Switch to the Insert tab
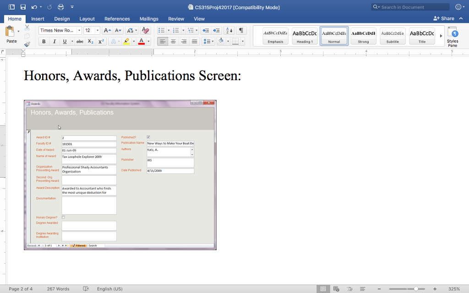The width and height of the screenshot is (469, 293). tap(38, 19)
